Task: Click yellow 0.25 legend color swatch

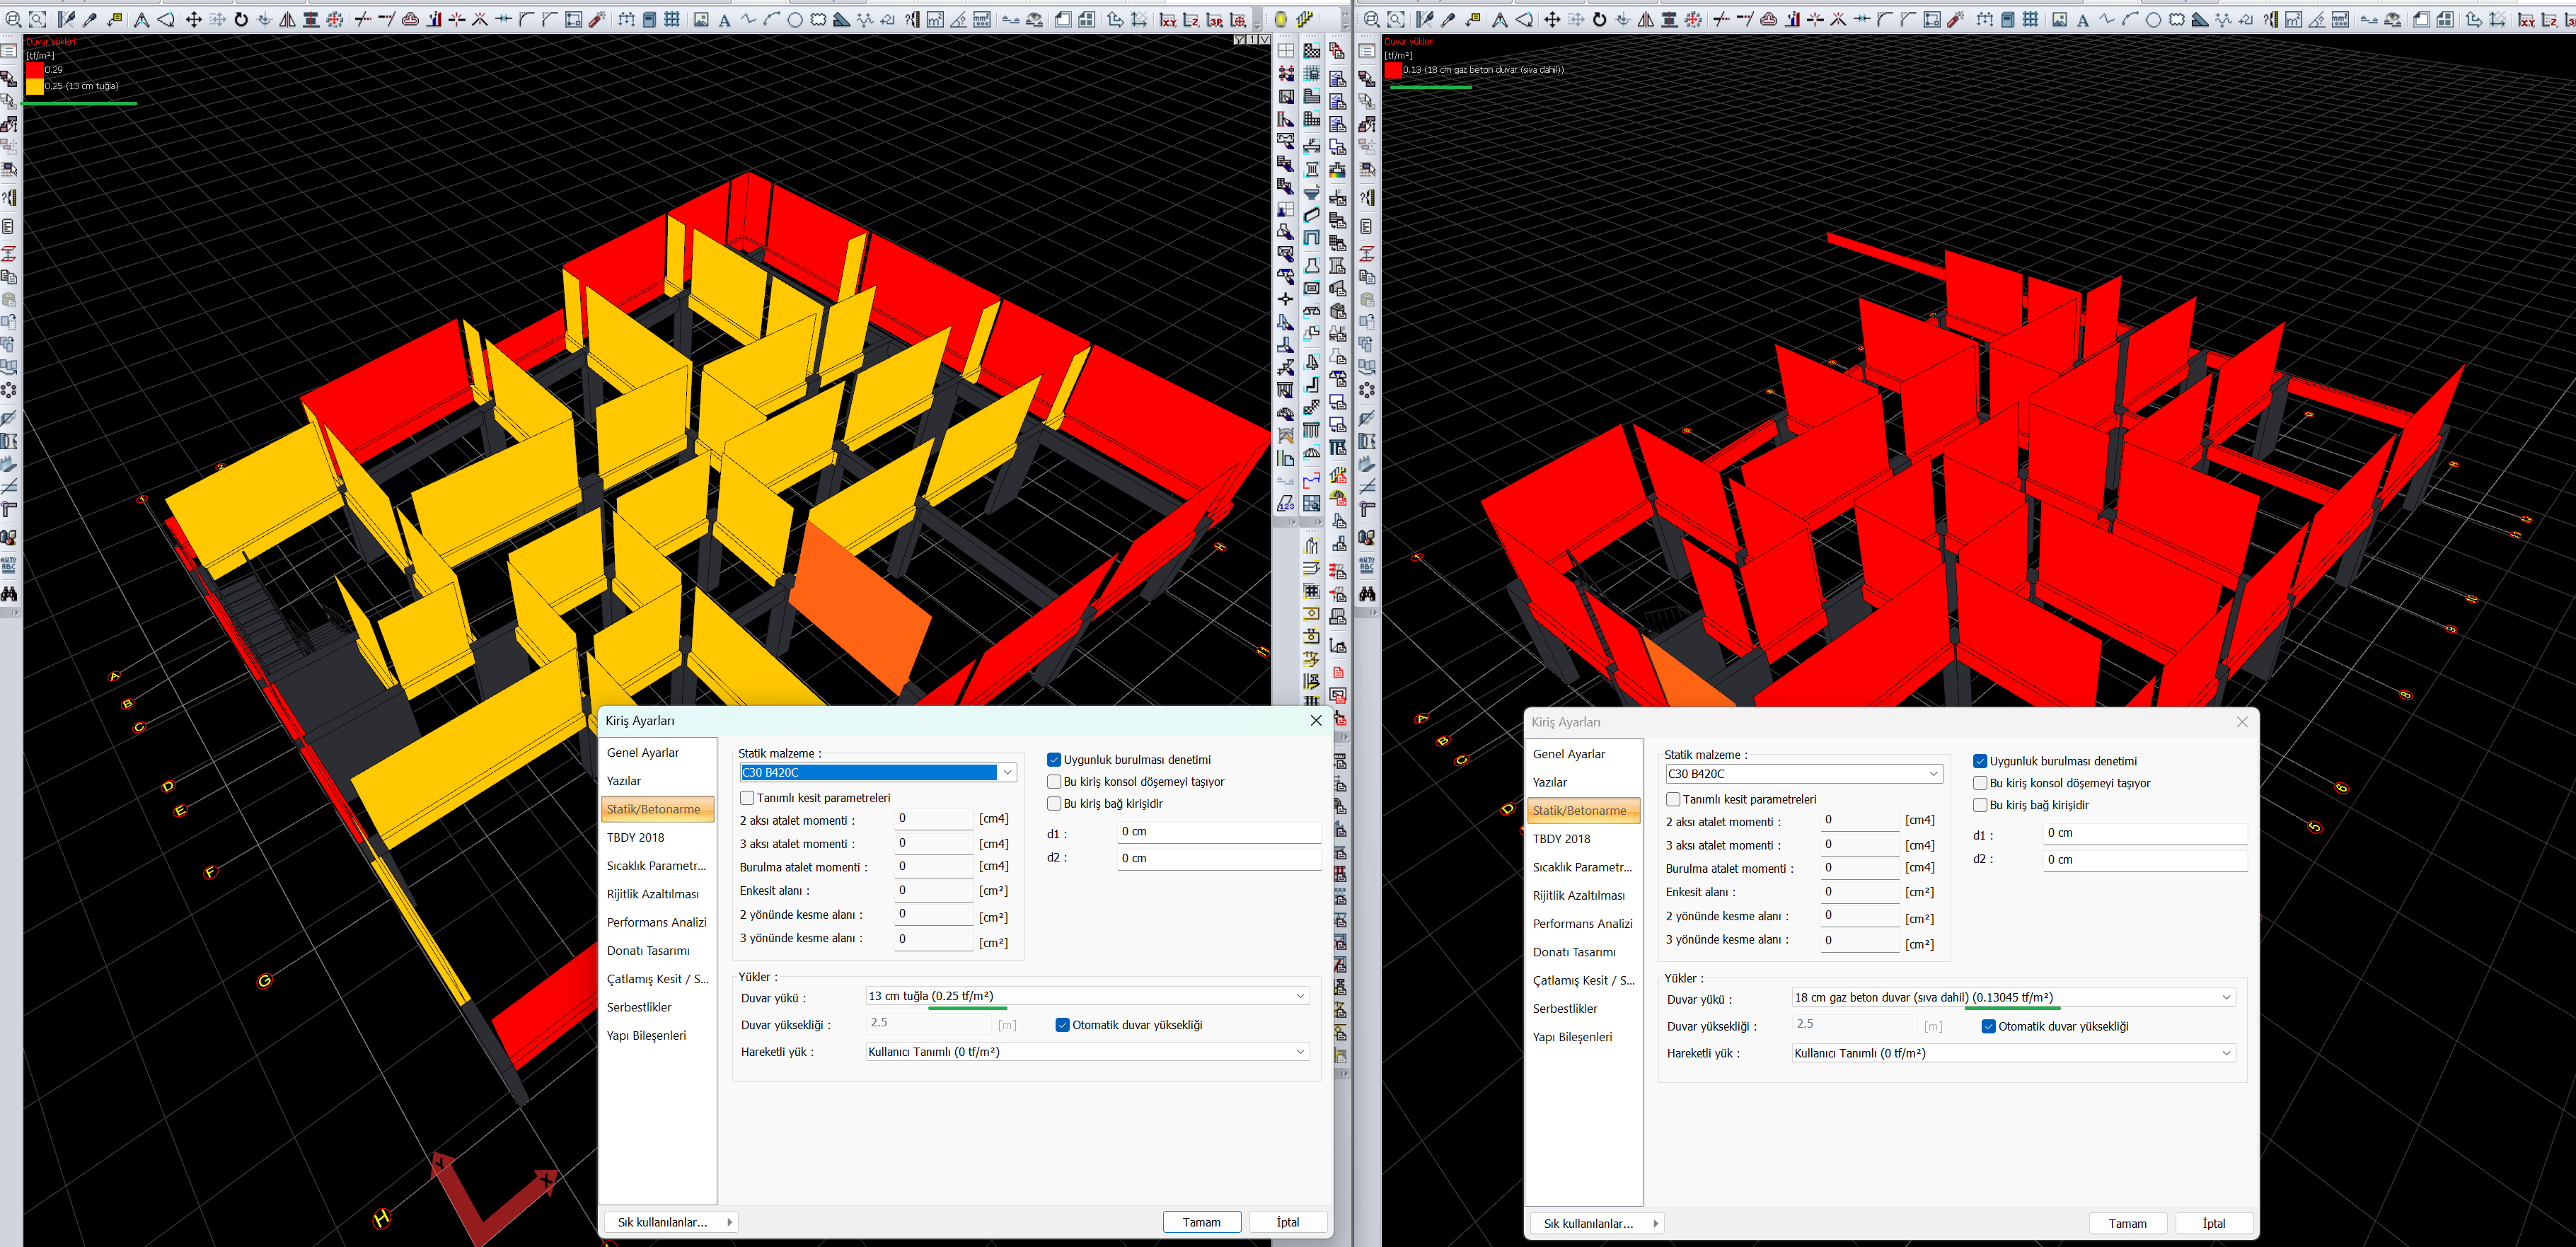Action: click(x=35, y=86)
